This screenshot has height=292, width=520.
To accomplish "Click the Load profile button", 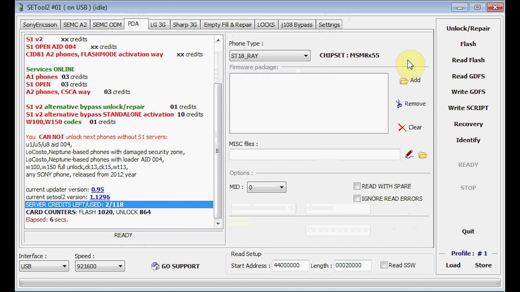I will coord(453,265).
